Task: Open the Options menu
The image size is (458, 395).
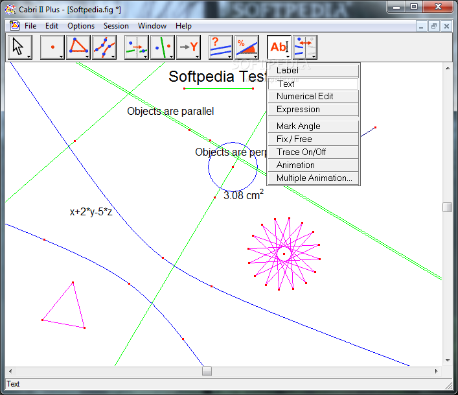Action: click(x=81, y=26)
